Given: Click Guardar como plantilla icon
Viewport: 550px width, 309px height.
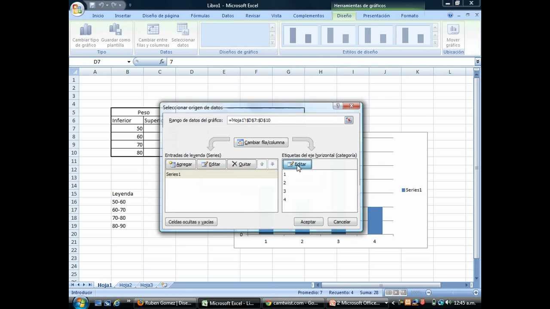Looking at the screenshot, I should pos(115,29).
